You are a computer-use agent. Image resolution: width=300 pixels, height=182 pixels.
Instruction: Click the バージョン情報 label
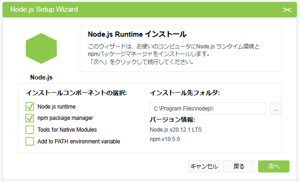172,120
